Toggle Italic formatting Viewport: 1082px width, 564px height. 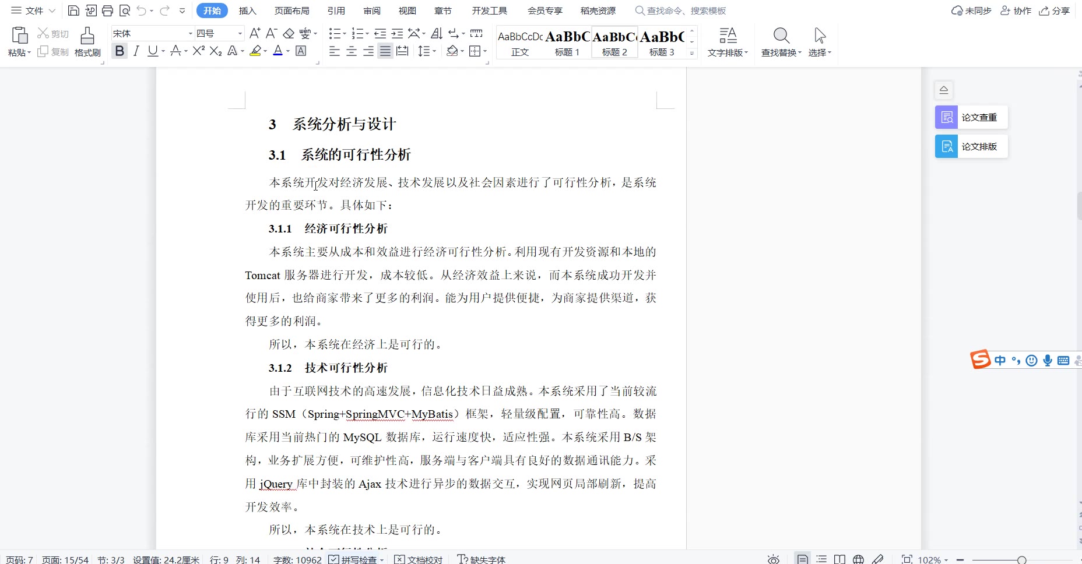(x=136, y=51)
